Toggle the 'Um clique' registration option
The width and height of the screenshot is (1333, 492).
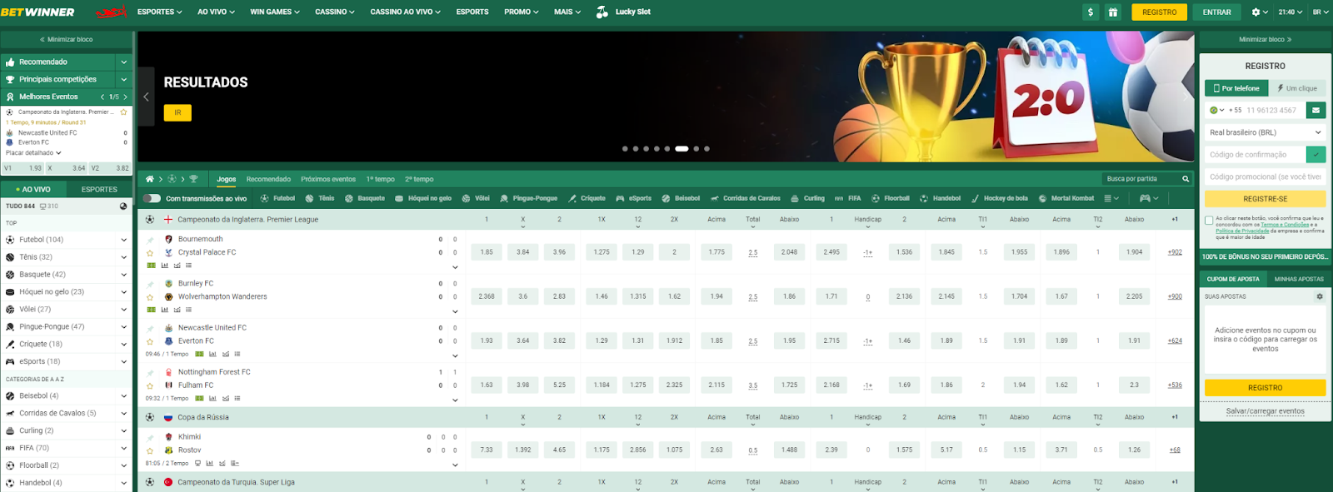pyautogui.click(x=1297, y=88)
